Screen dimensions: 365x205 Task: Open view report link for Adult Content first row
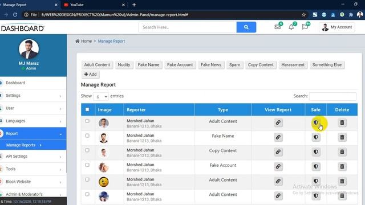(x=278, y=122)
